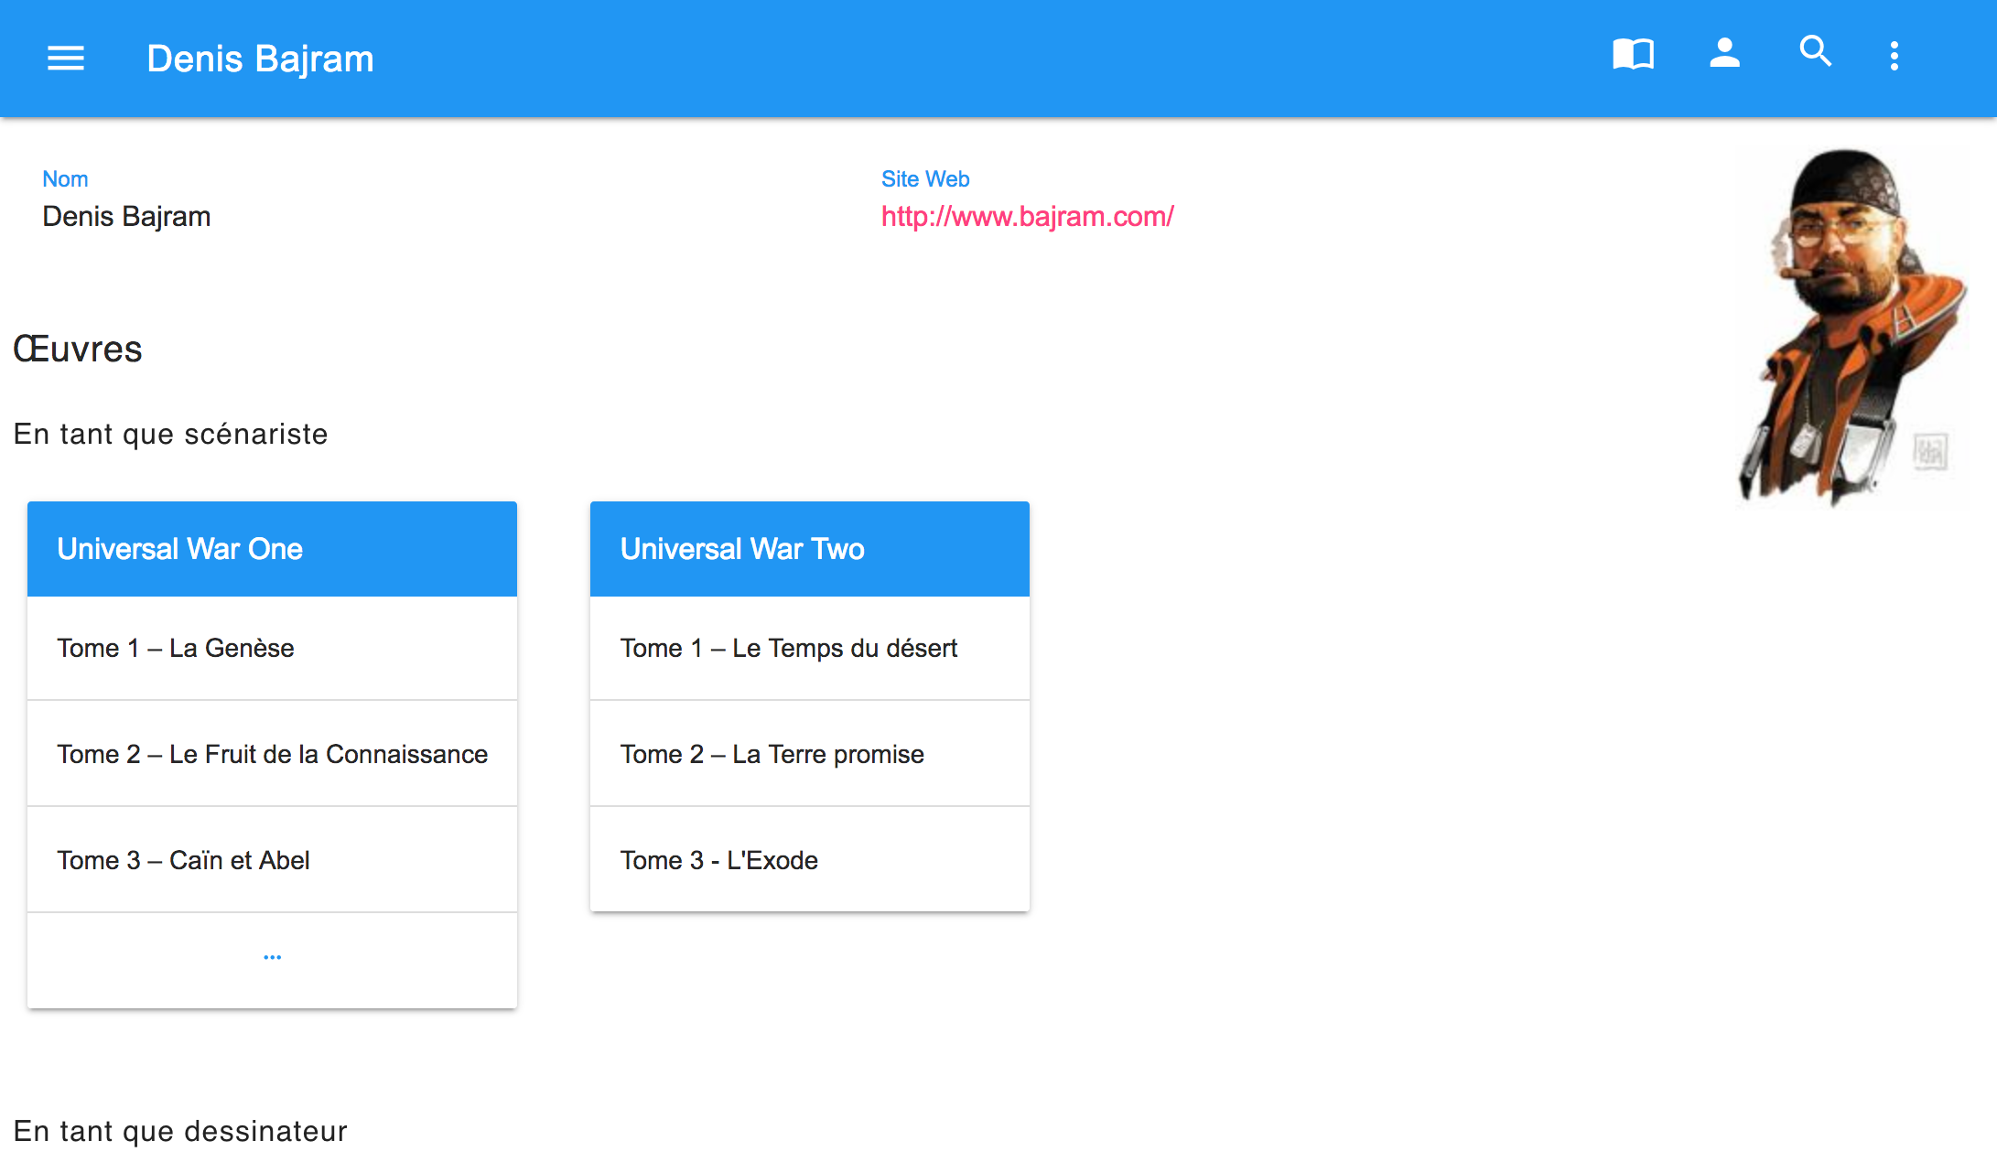
Task: Click the En tant que scénariste heading
Action: tap(170, 434)
